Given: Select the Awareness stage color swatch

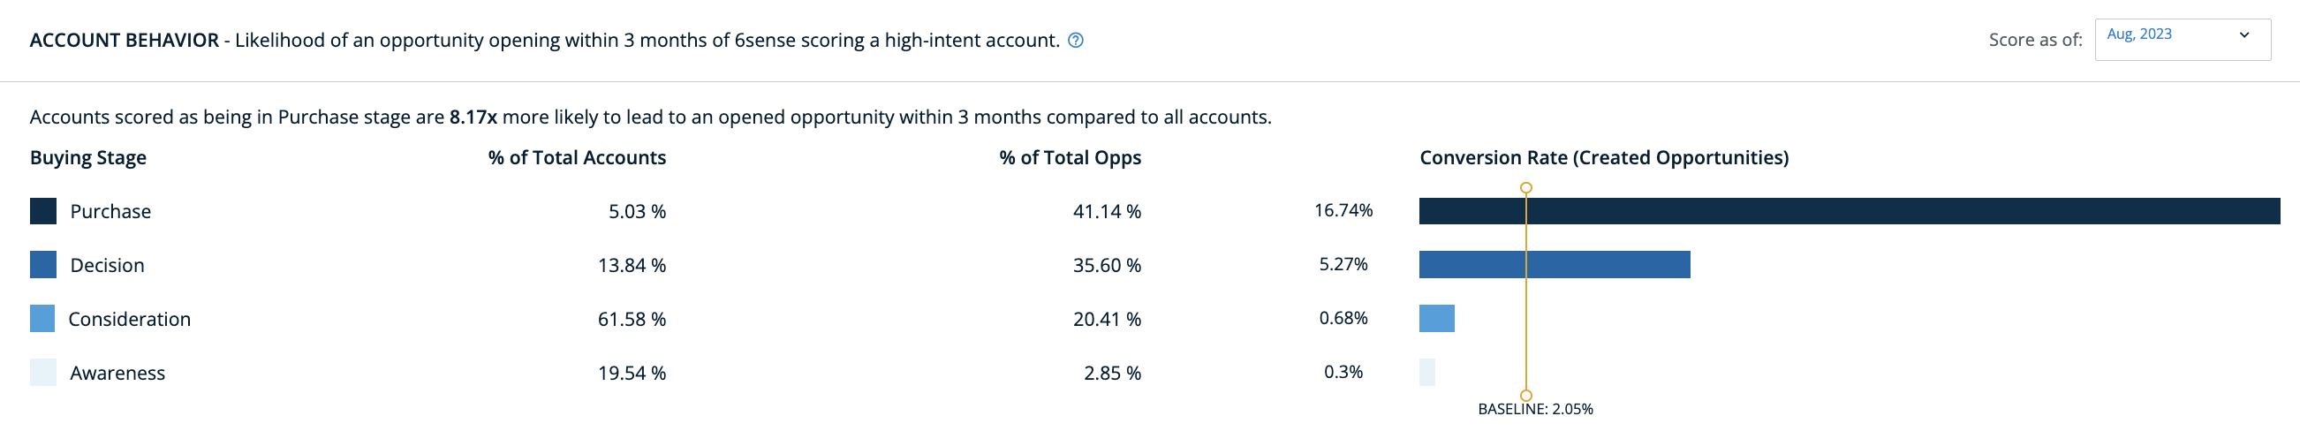Looking at the screenshot, I should pyautogui.click(x=43, y=372).
